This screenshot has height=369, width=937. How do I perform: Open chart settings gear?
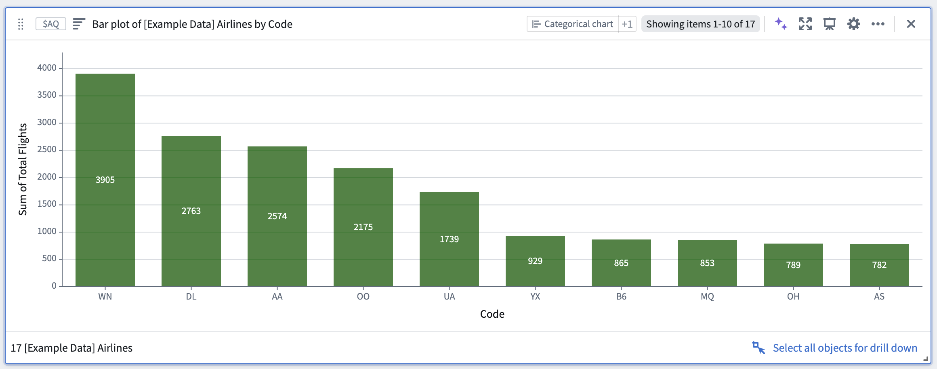click(x=854, y=24)
